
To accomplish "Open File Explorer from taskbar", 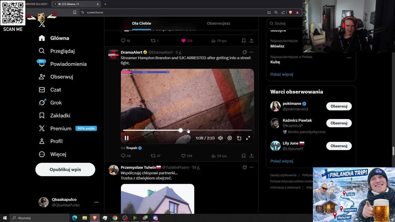I will coord(85,218).
